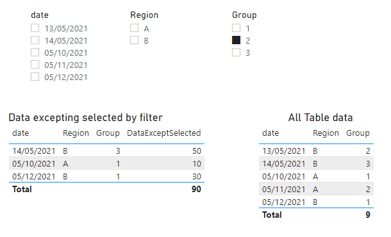Click the 05/11/2021 slicer label

[66, 65]
